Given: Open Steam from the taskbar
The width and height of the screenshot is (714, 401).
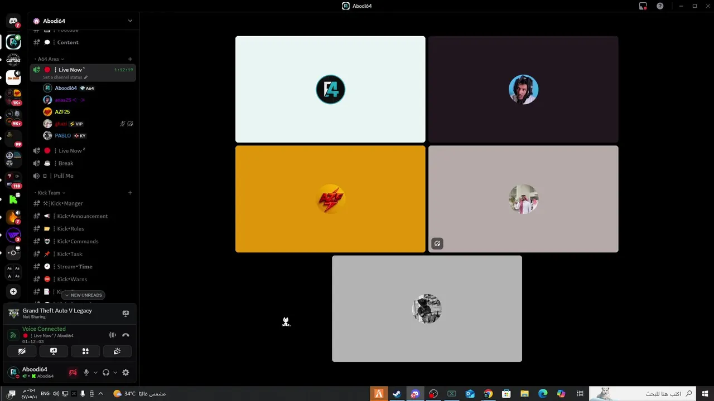Looking at the screenshot, I should click(x=397, y=394).
